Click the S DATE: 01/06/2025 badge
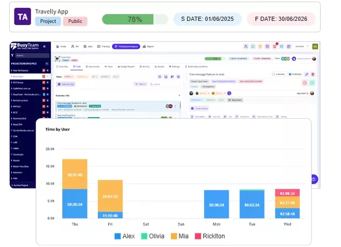The image size is (341, 247). (207, 19)
